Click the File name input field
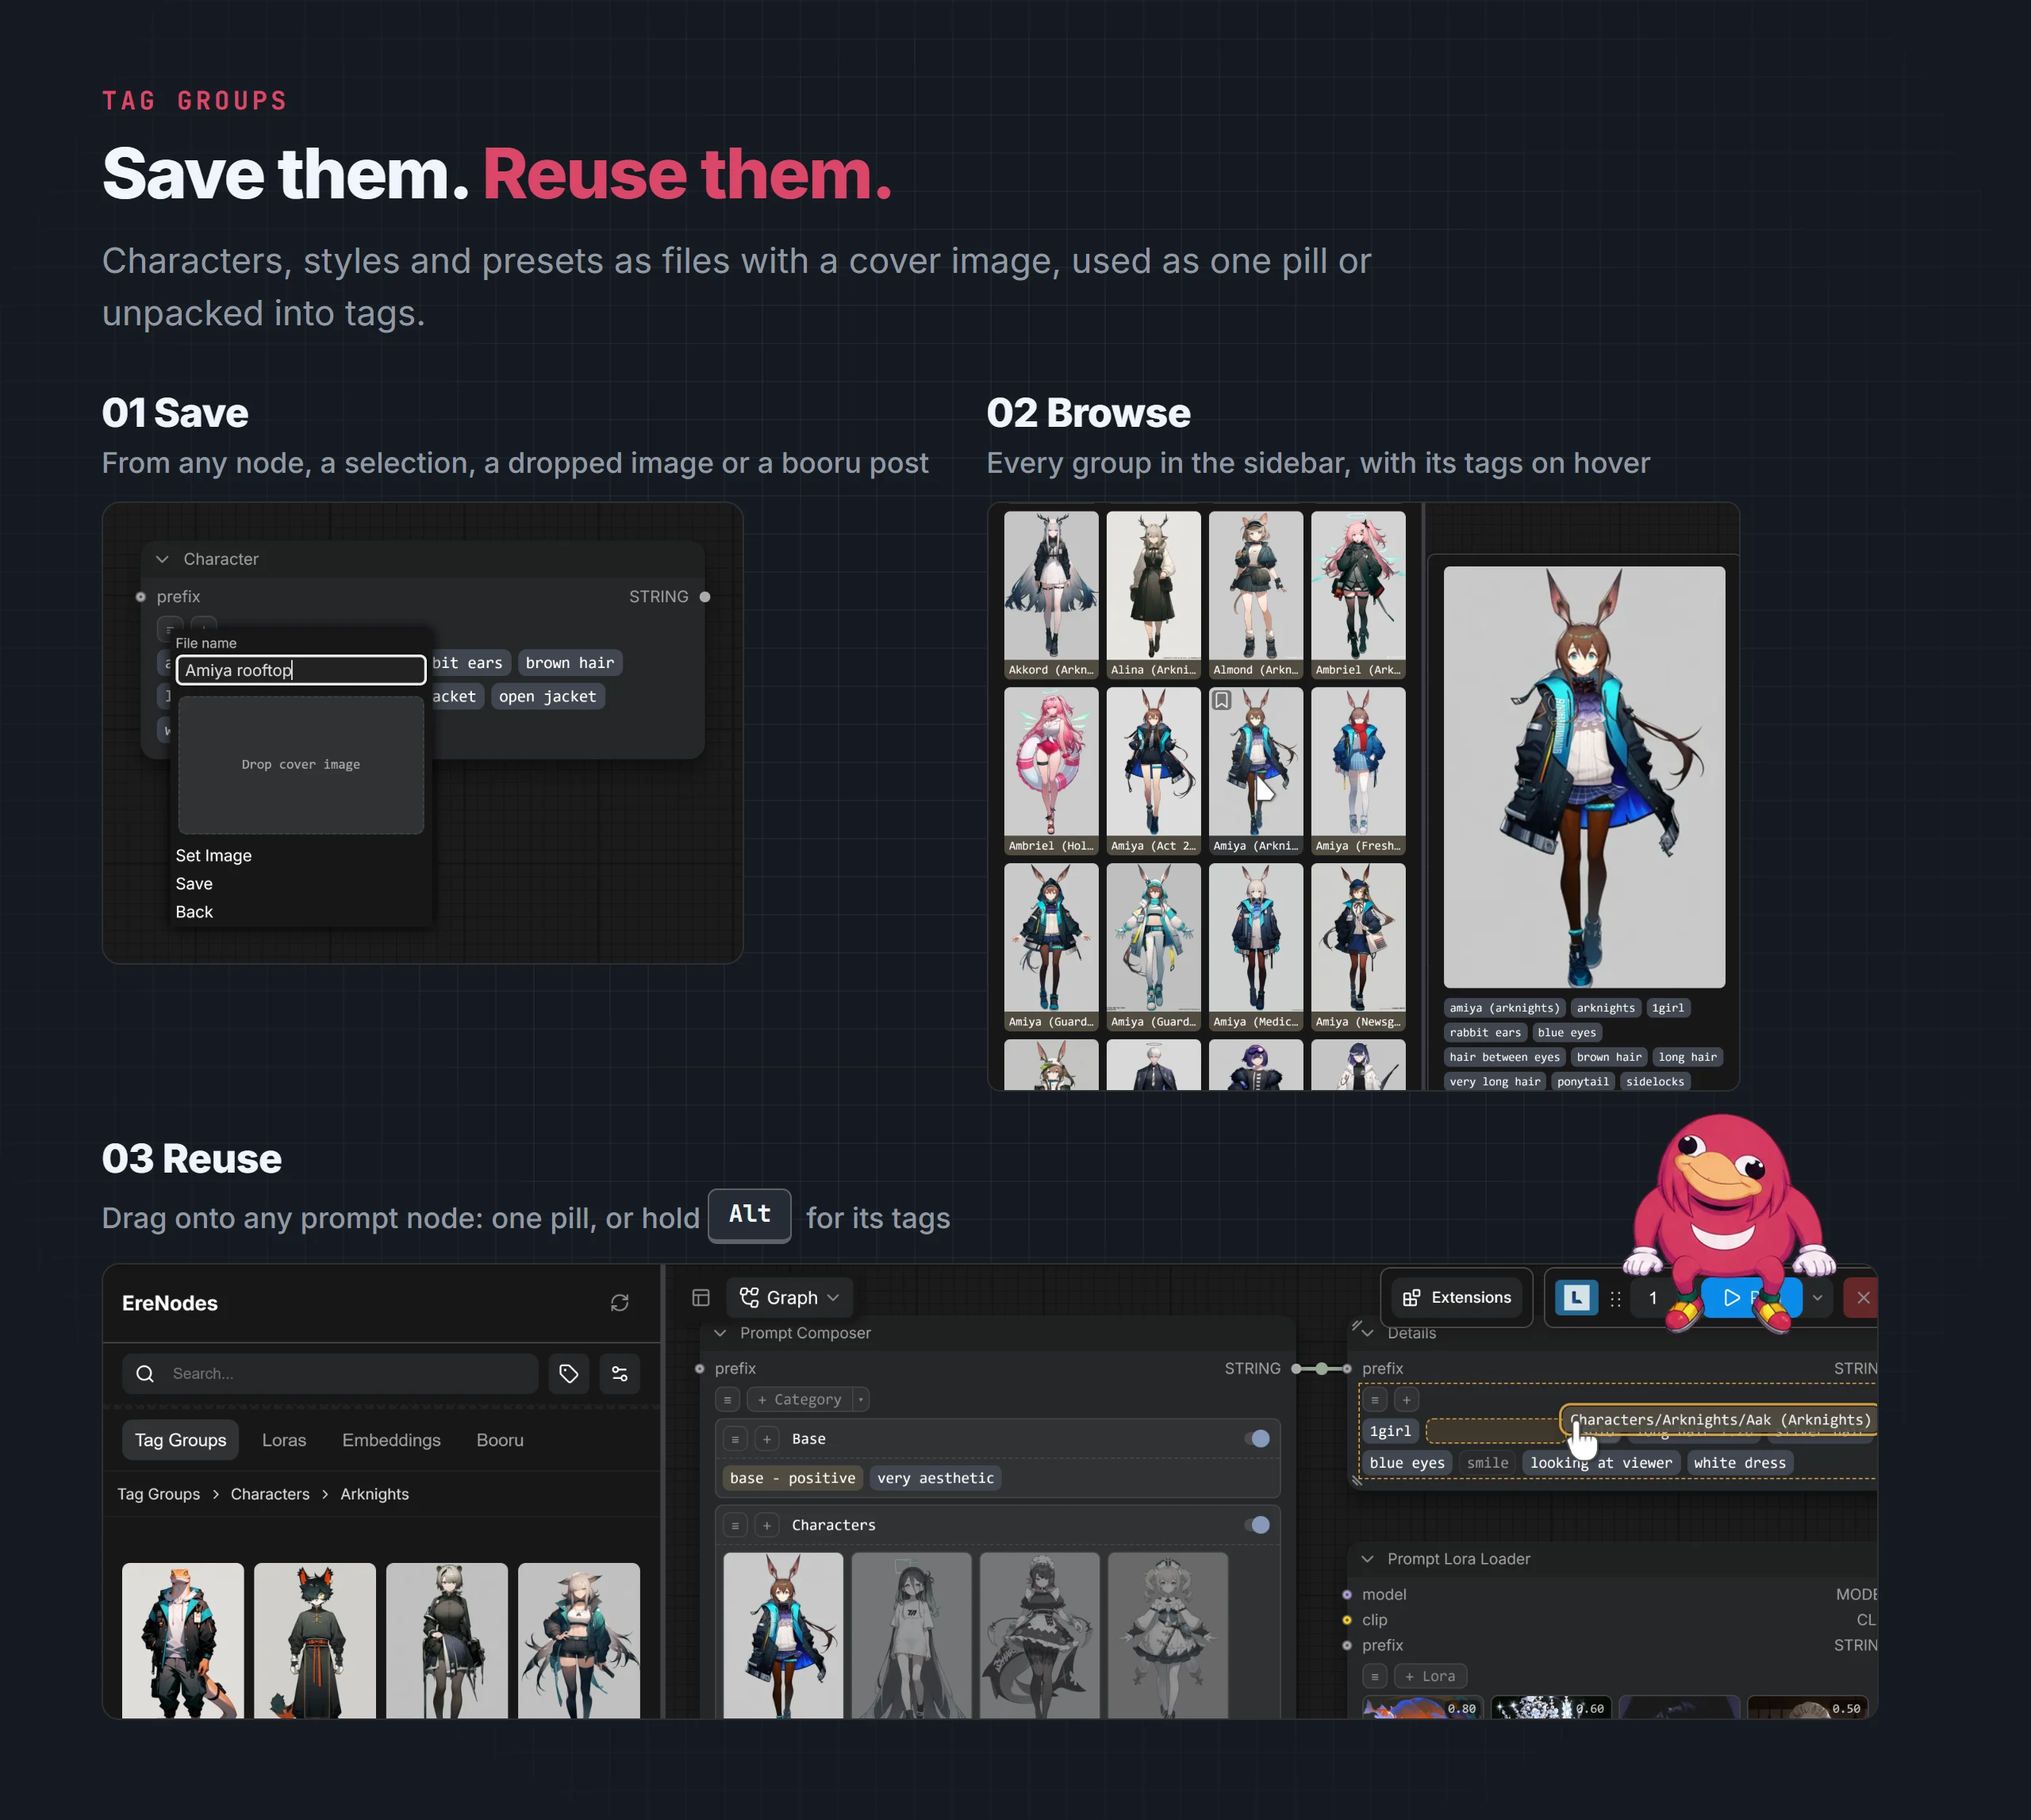The image size is (2031, 1820). click(x=301, y=670)
